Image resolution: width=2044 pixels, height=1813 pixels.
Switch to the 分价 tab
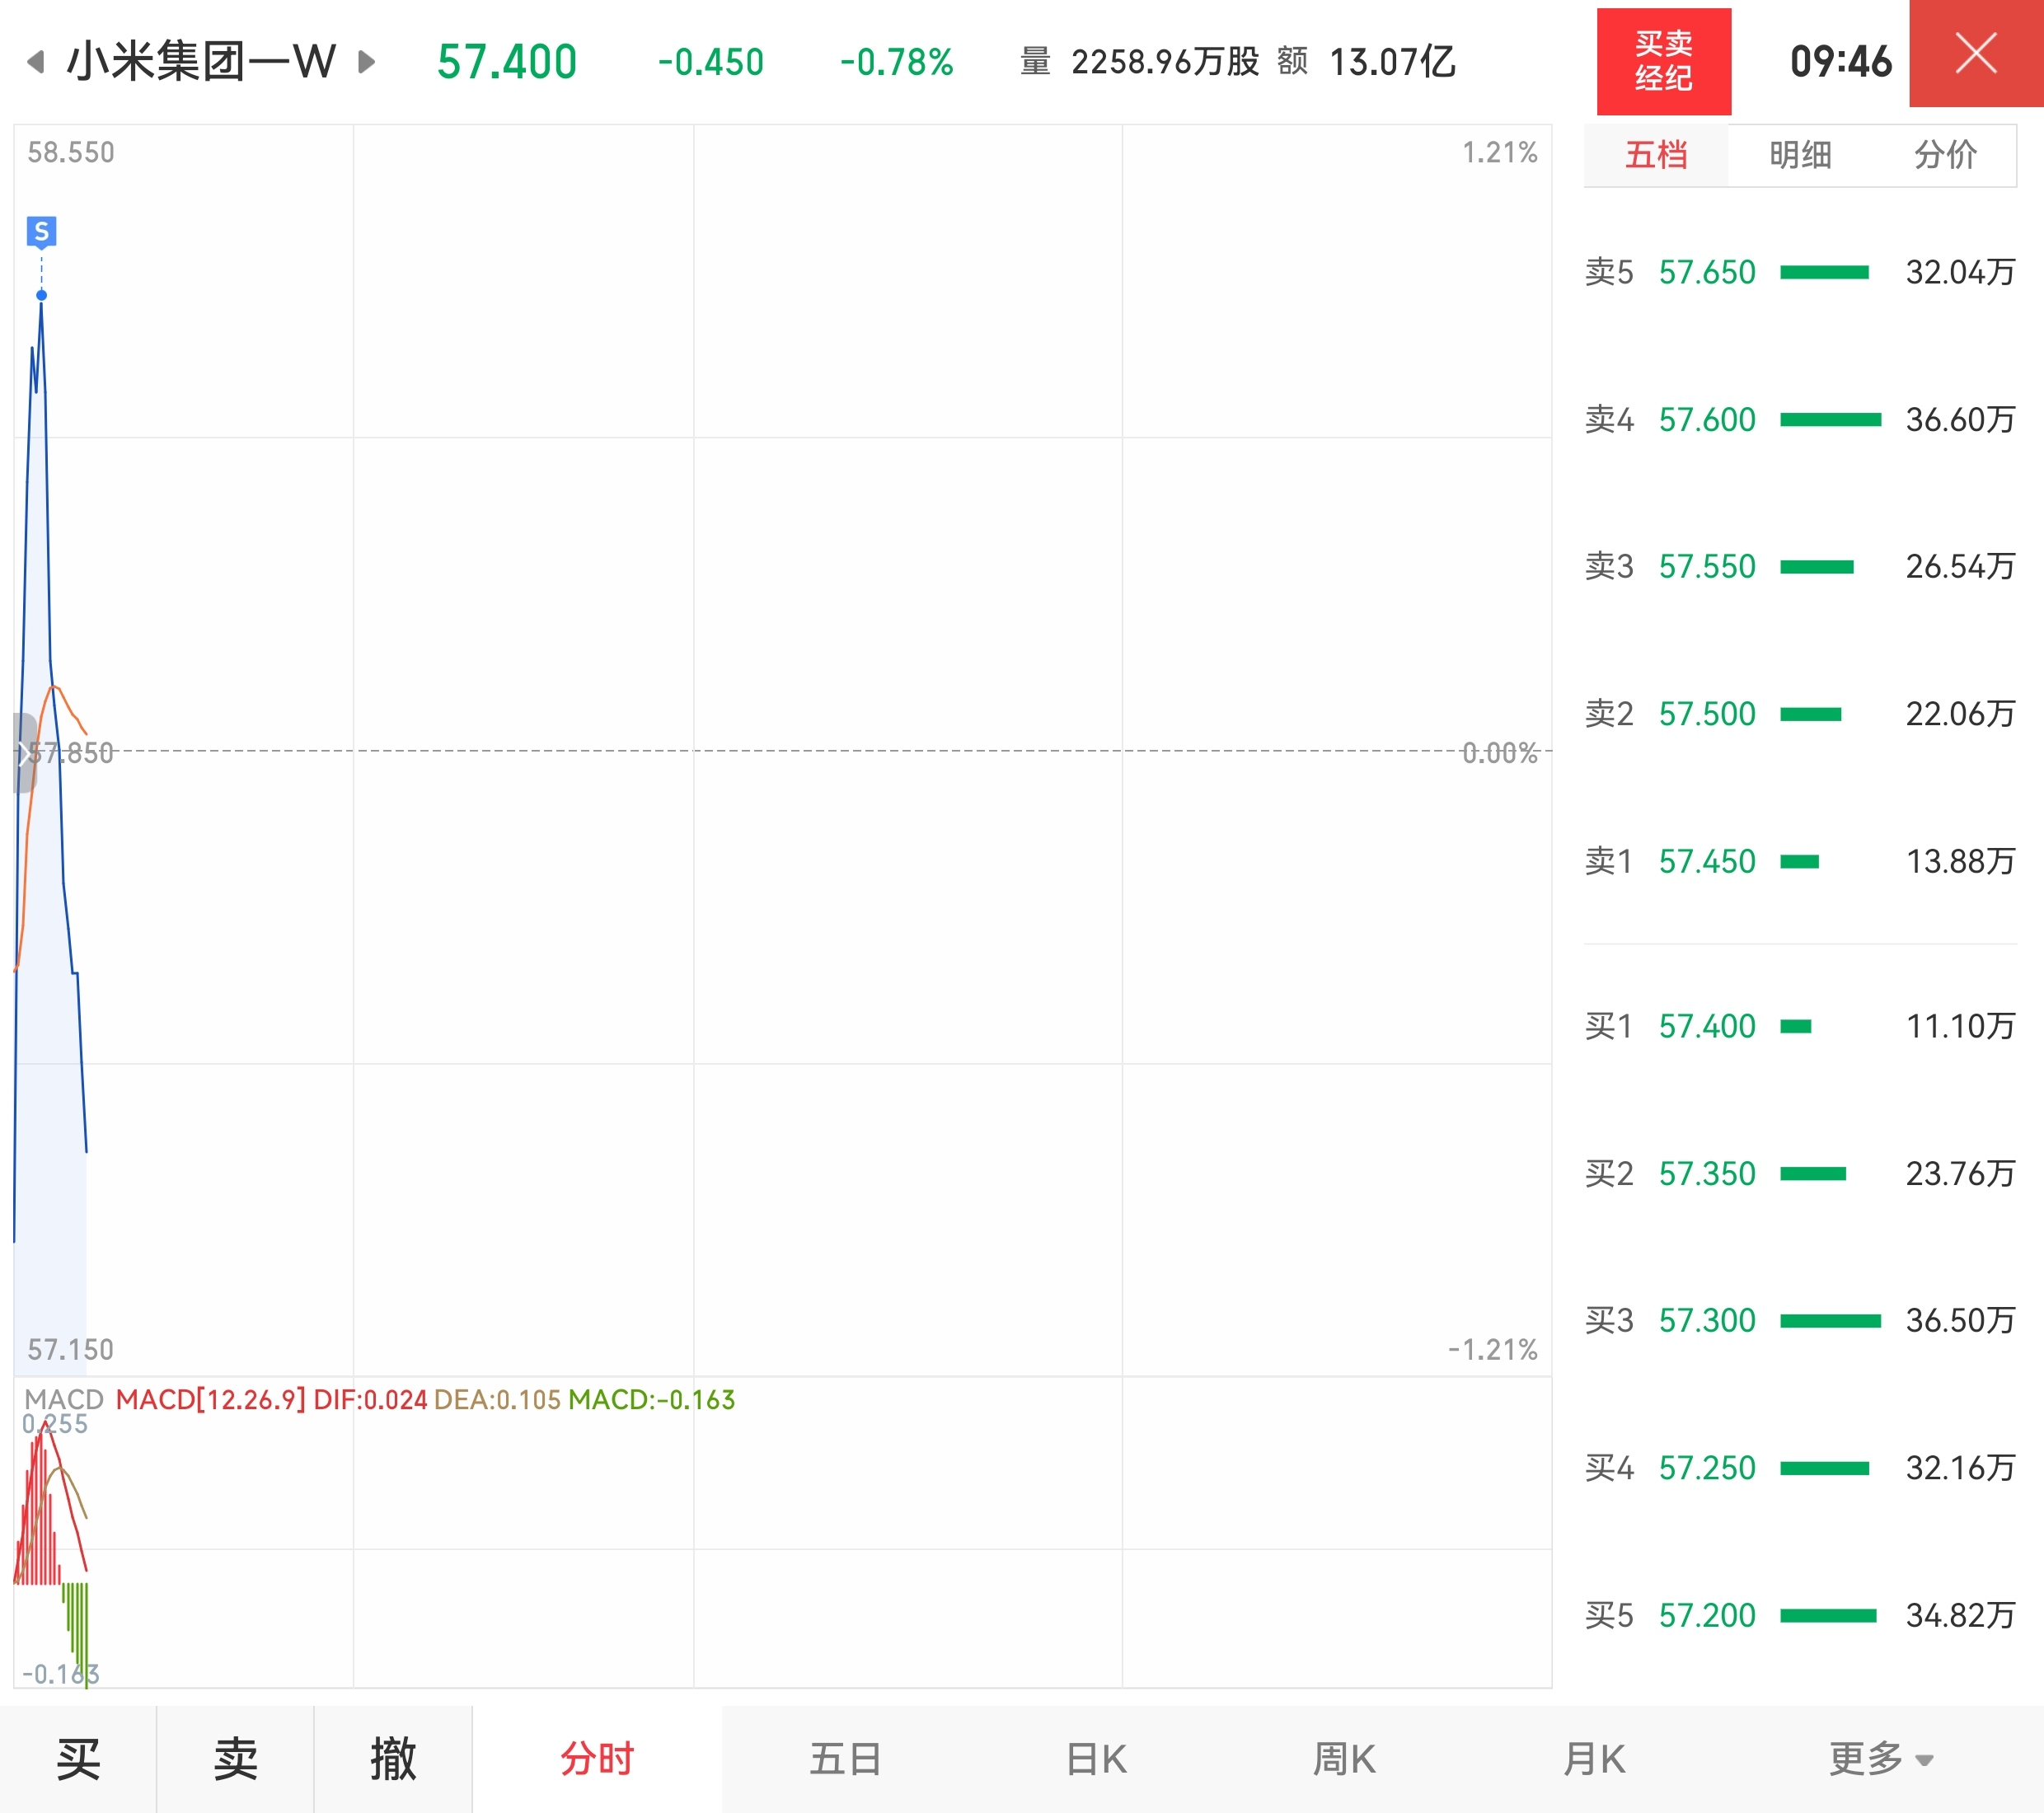(1945, 155)
